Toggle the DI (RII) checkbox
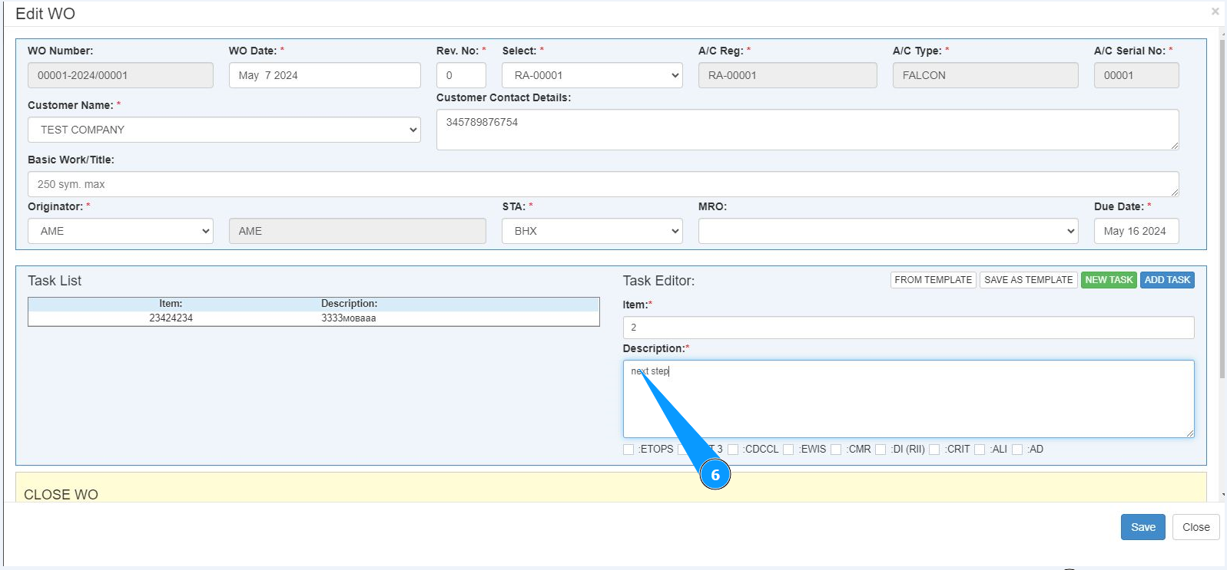Viewport: 1227px width, 570px height. (880, 450)
